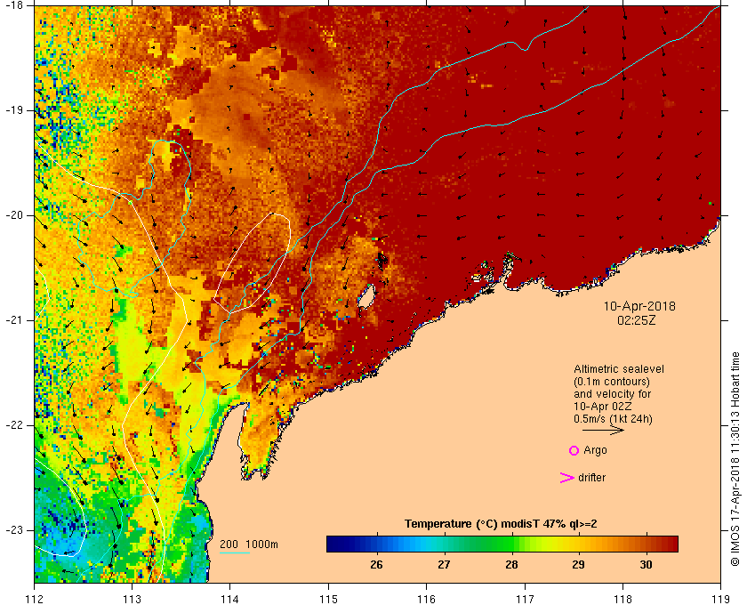This screenshot has height=605, width=747.
Task: Click the 'Argo' legend label
Action: (x=596, y=450)
